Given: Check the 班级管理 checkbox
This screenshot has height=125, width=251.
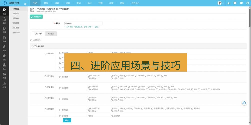Looking at the screenshot, I should [60, 88].
